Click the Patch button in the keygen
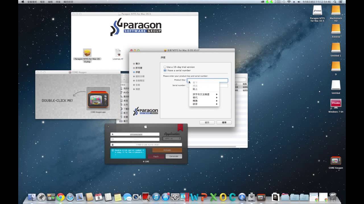 (x=156, y=156)
